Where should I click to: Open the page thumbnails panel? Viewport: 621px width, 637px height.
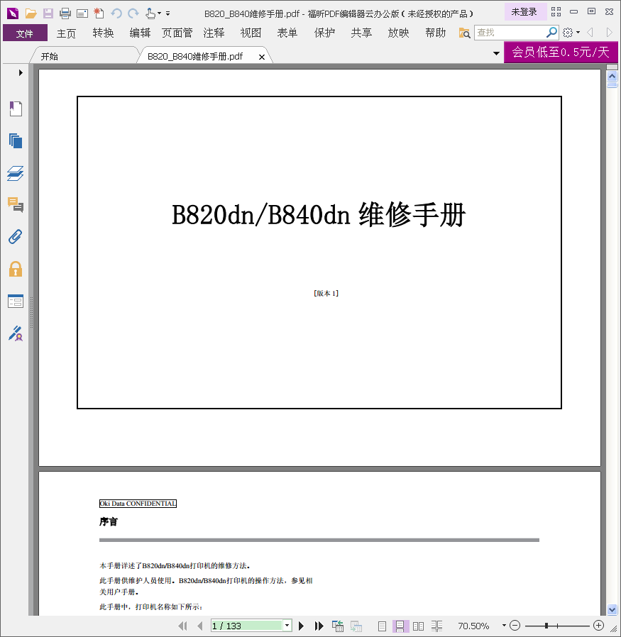coord(16,141)
